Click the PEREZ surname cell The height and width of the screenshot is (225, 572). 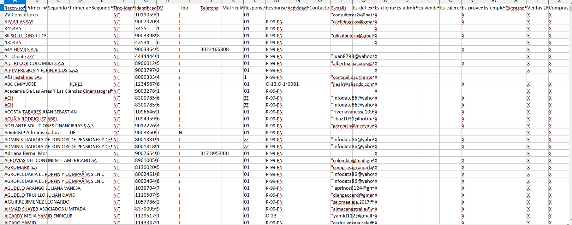pyautogui.click(x=80, y=84)
